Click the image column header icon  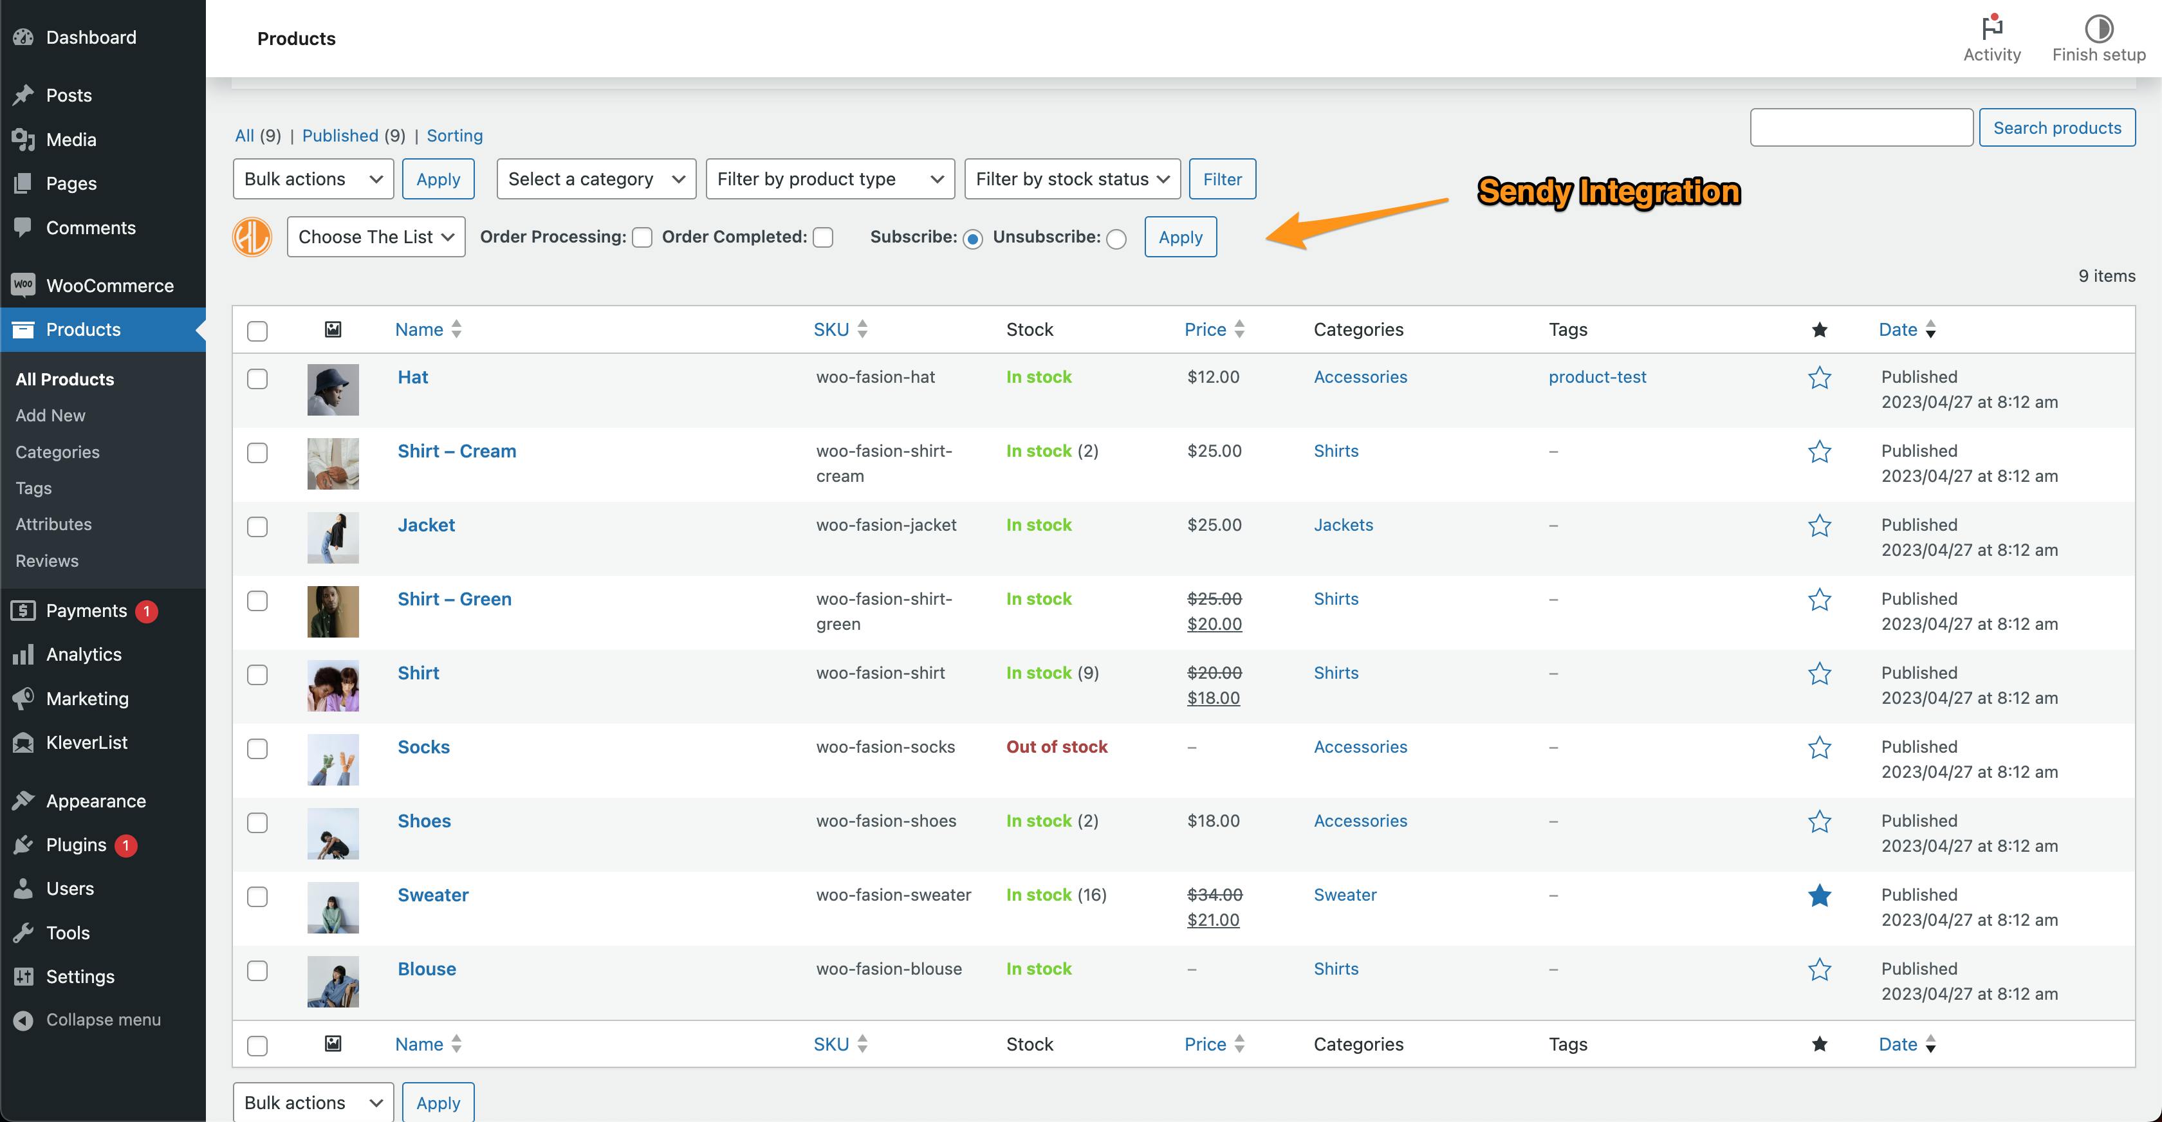click(333, 329)
